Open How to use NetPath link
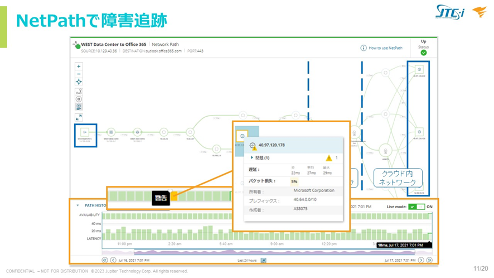Screen dimensions: 494x278 [385, 48]
